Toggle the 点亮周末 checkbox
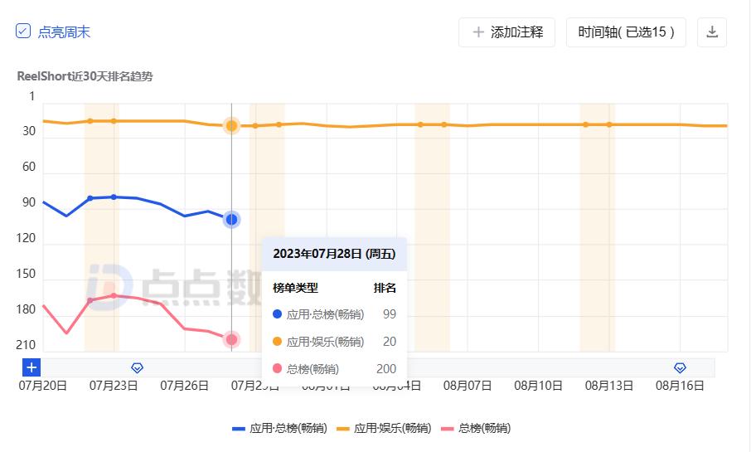This screenshot has width=751, height=452. 23,32
